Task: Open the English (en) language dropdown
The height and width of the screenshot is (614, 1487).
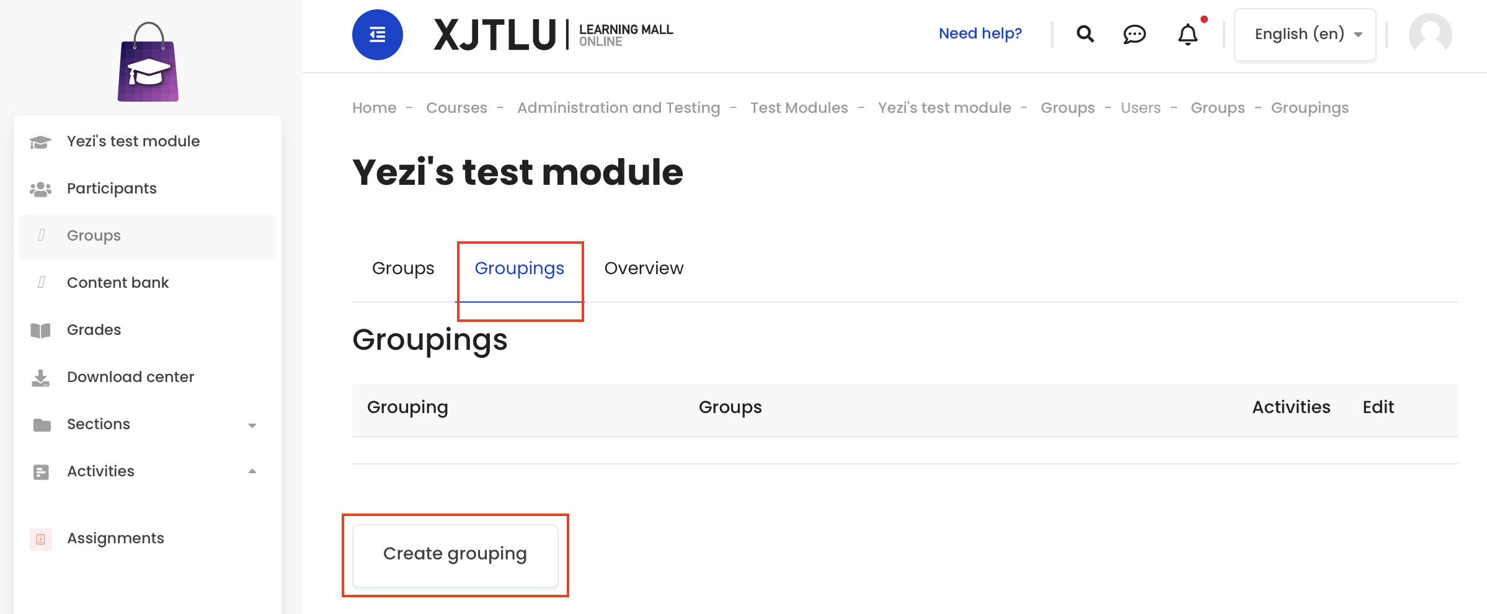Action: point(1305,35)
